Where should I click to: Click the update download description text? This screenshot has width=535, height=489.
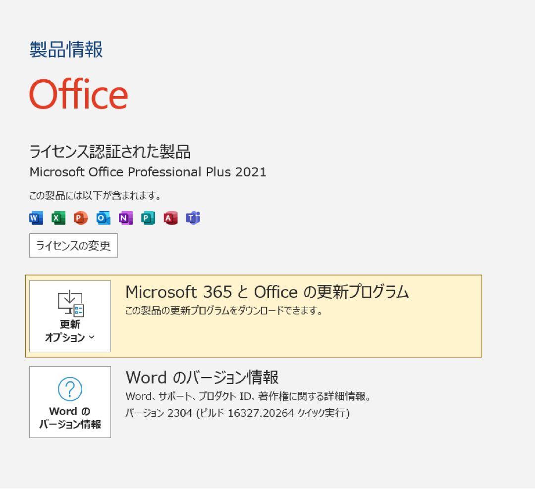[x=224, y=311]
